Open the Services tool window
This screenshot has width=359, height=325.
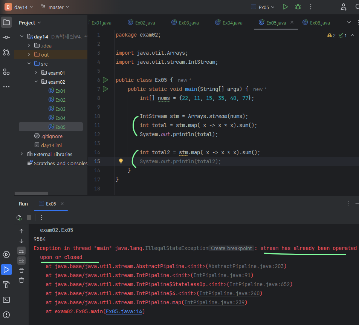point(6,254)
